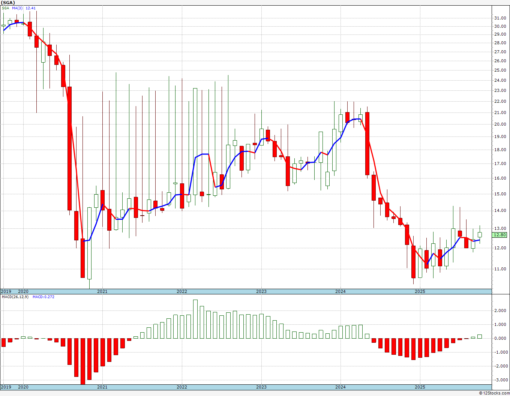The width and height of the screenshot is (510, 396).
Task: Select the 19.00 price axis label
Action: click(x=500, y=136)
